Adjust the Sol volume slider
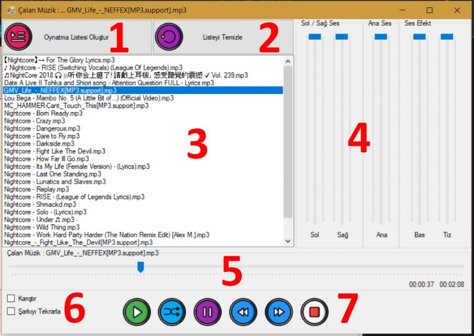Viewport: 474px width, 336px height. point(315,37)
